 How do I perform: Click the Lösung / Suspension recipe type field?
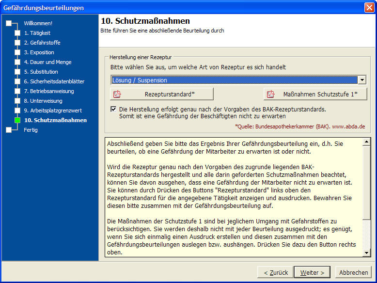tap(234, 80)
